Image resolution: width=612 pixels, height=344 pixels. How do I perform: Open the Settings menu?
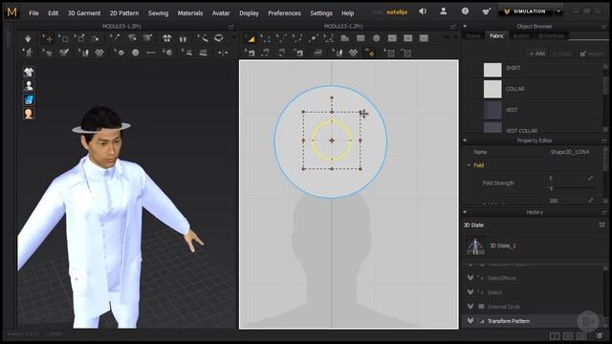[321, 12]
